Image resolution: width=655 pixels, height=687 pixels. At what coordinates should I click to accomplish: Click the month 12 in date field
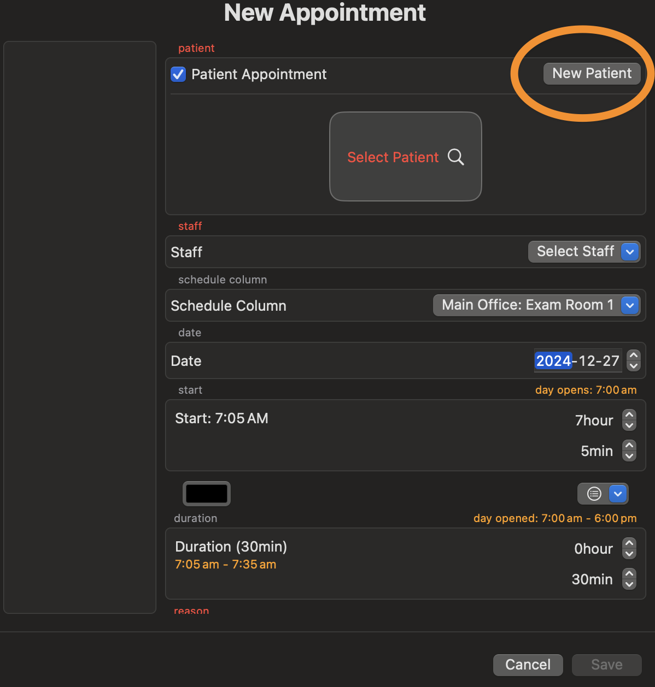587,361
